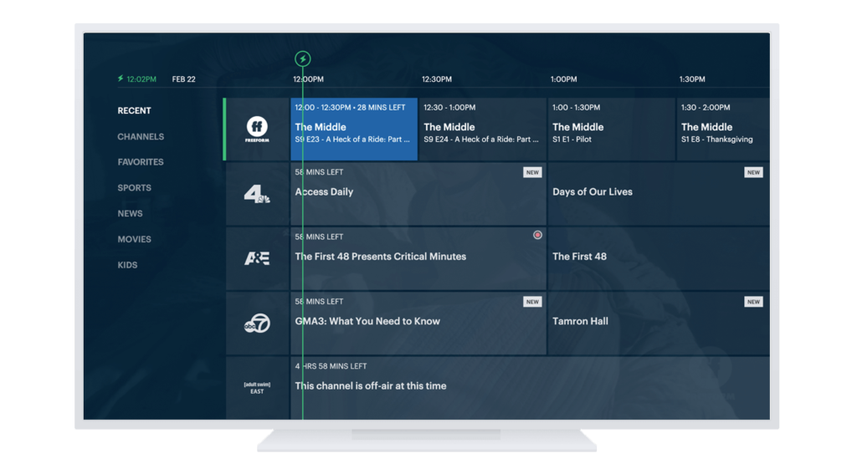857x474 pixels.
Task: Select The Middle S1 E1 Pilot
Action: pos(611,130)
